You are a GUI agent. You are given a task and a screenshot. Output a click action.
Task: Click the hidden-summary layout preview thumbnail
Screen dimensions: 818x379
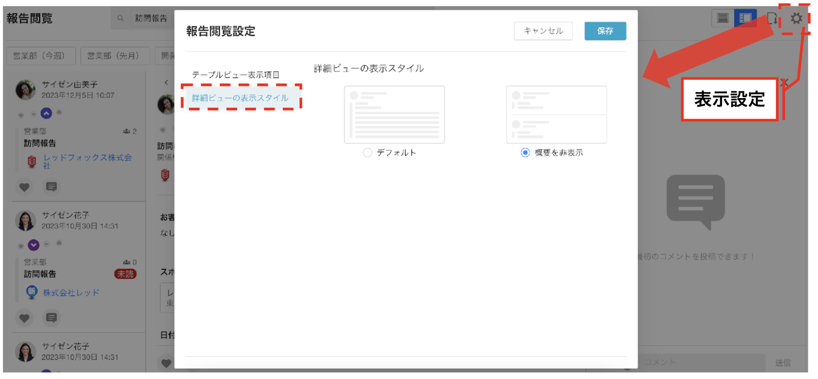pyautogui.click(x=556, y=114)
